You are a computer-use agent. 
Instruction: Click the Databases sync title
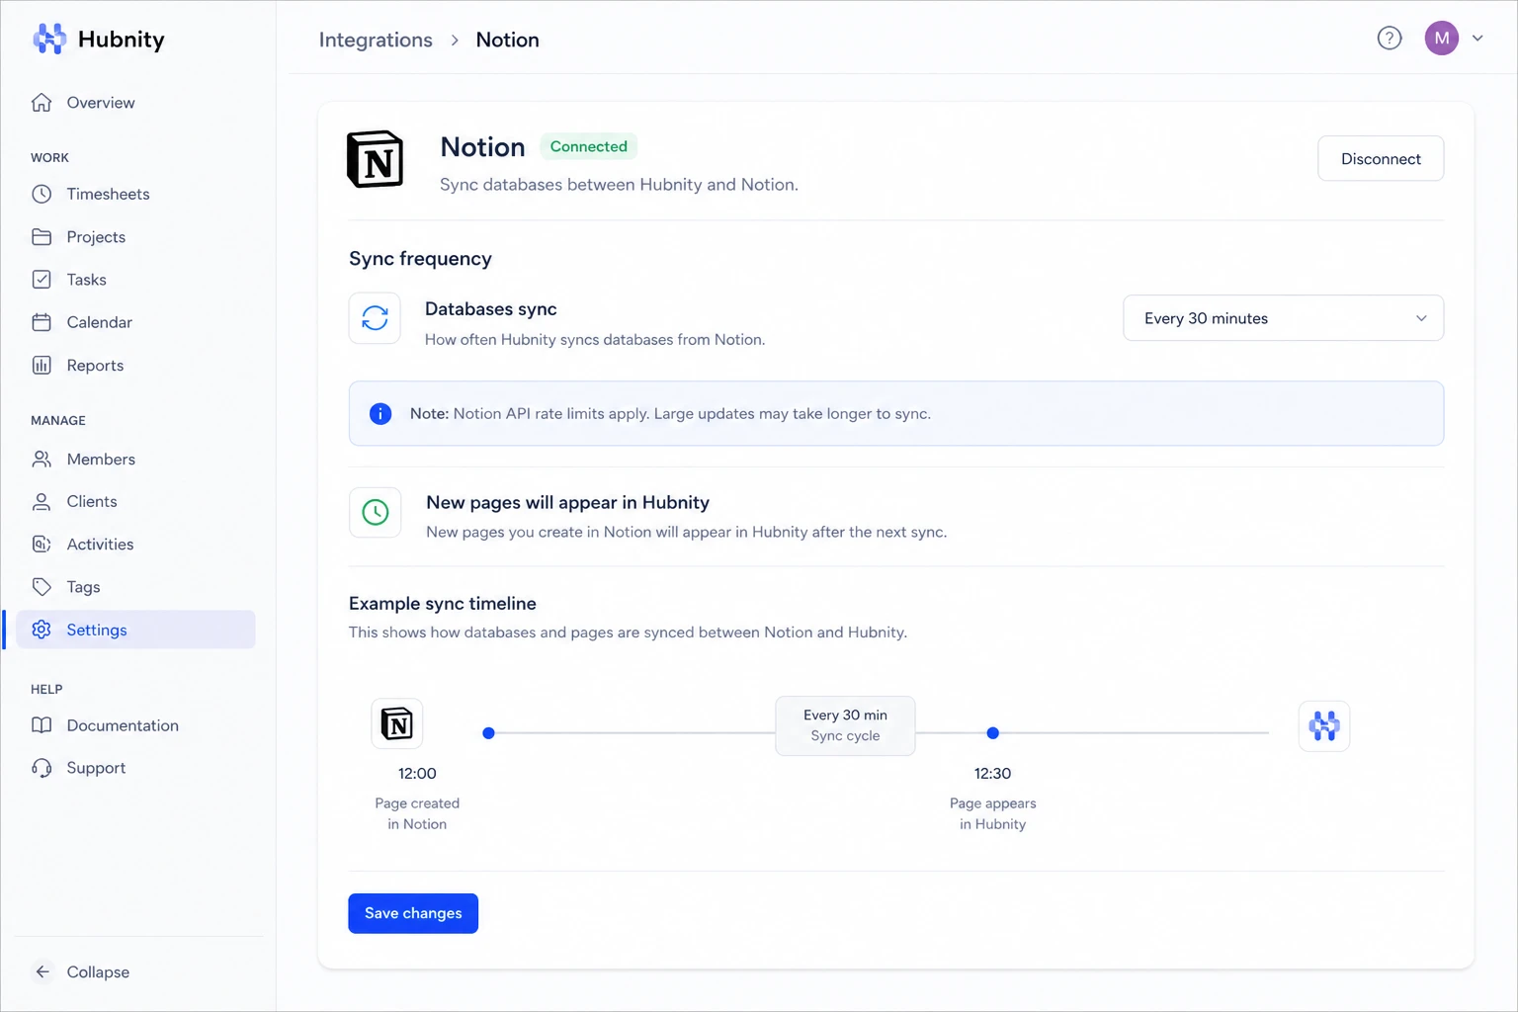(x=491, y=309)
